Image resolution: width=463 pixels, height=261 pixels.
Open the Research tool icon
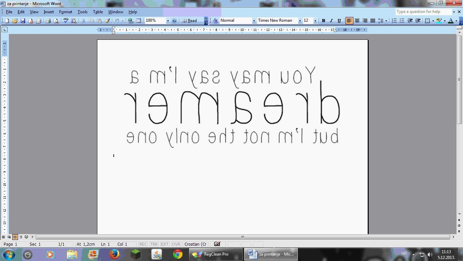coord(74,21)
